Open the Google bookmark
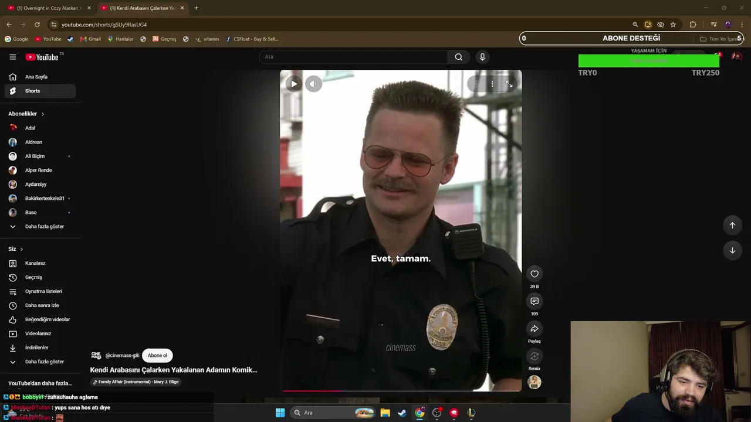This screenshot has width=751, height=422. pyautogui.click(x=16, y=39)
